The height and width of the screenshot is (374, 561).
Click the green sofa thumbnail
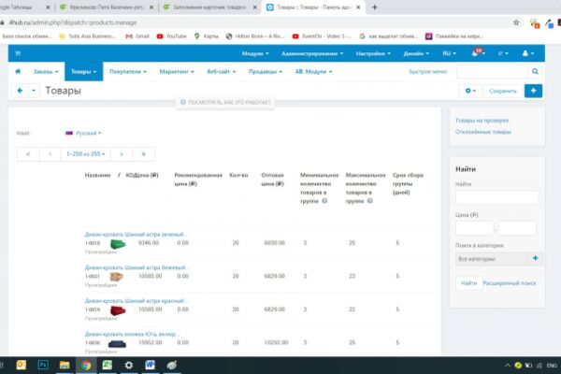118,244
